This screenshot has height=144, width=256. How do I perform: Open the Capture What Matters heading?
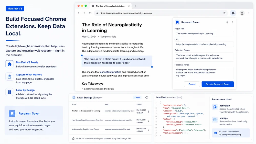pos(29,74)
